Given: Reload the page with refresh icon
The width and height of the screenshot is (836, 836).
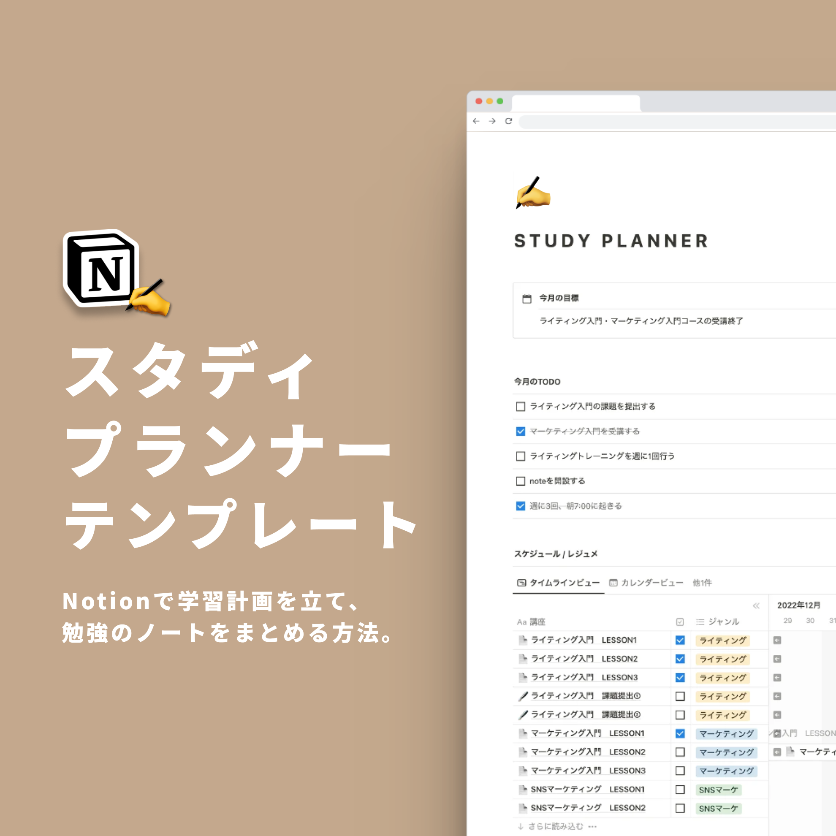Looking at the screenshot, I should click(x=508, y=121).
